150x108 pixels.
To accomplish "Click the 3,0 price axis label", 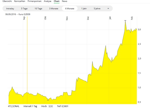I will pos(139,30).
